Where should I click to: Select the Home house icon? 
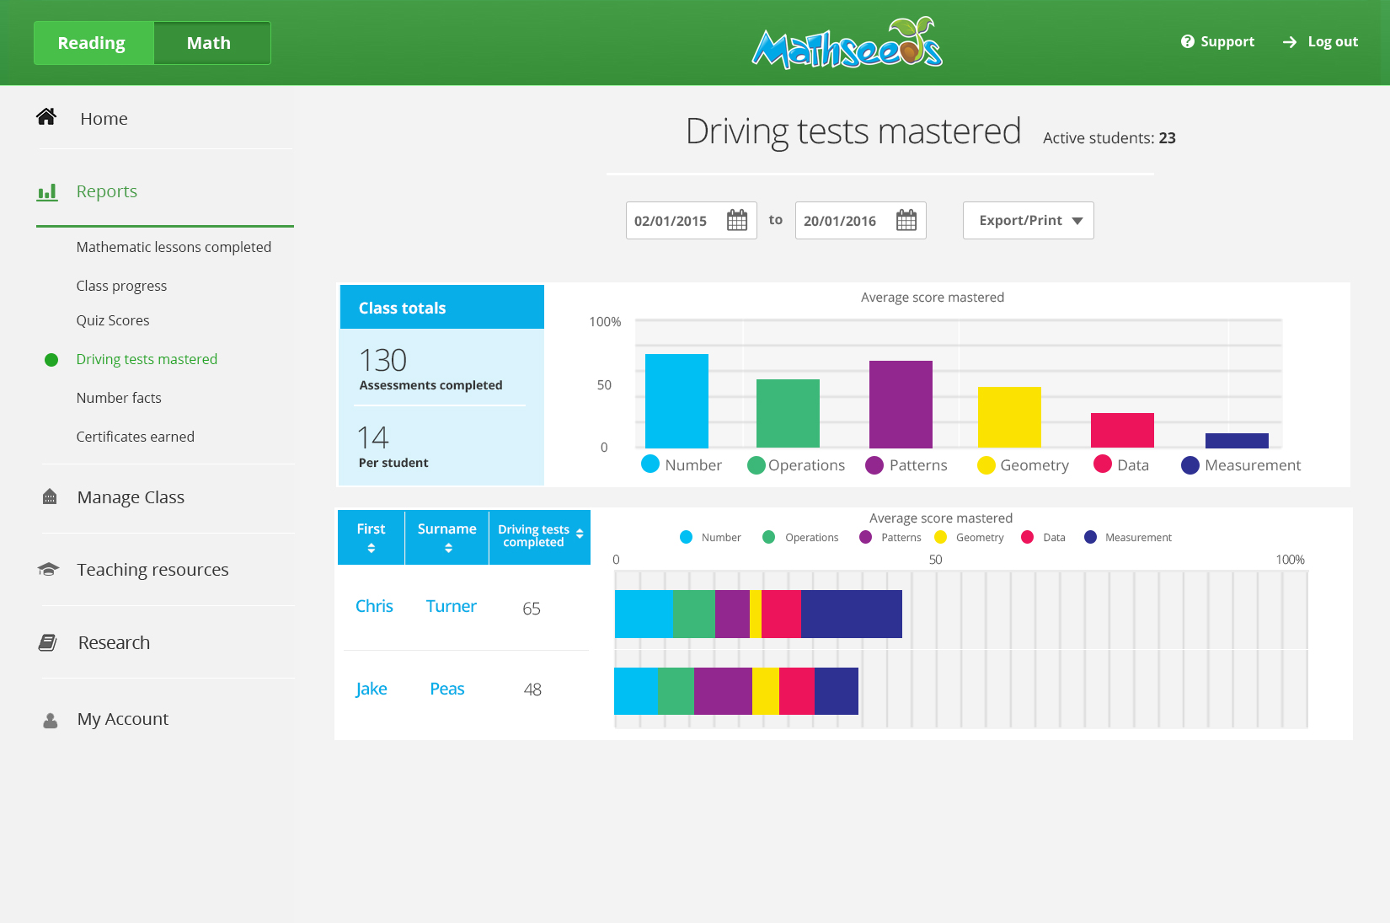46,118
